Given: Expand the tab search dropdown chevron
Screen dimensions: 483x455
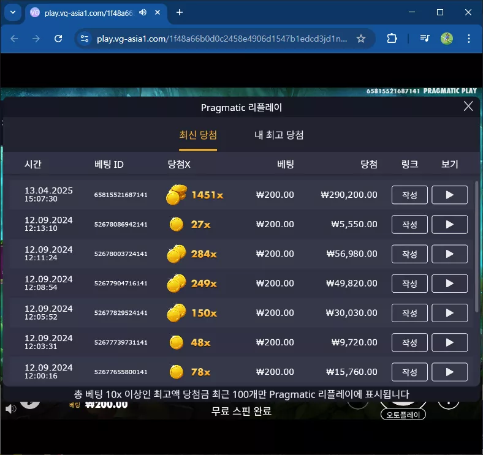Looking at the screenshot, I should [13, 12].
